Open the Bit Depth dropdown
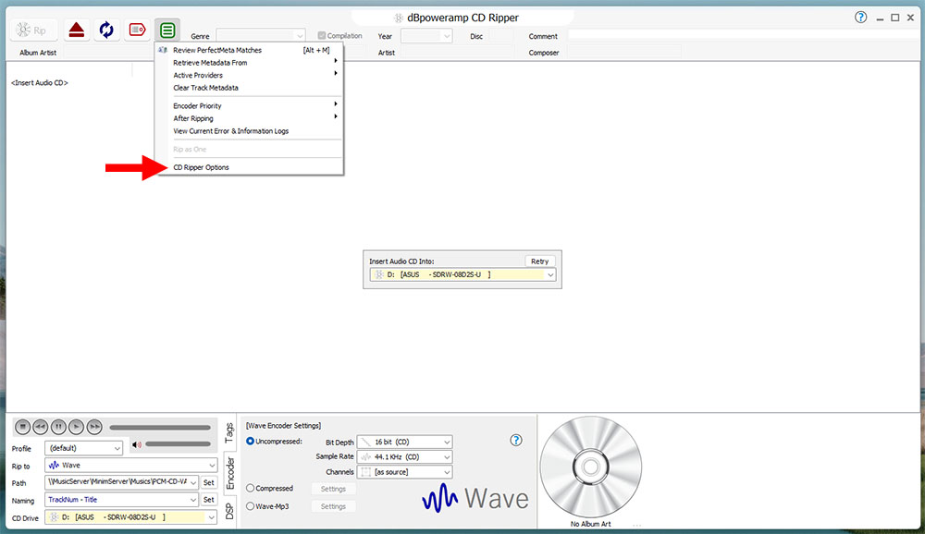925x534 pixels. coord(404,443)
